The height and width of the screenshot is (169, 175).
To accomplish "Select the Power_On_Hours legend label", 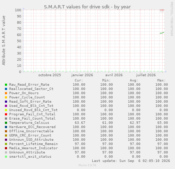I will point(24,93).
